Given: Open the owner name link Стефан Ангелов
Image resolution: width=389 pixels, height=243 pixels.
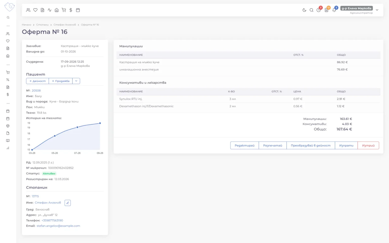Looking at the screenshot, I should pos(48,203).
